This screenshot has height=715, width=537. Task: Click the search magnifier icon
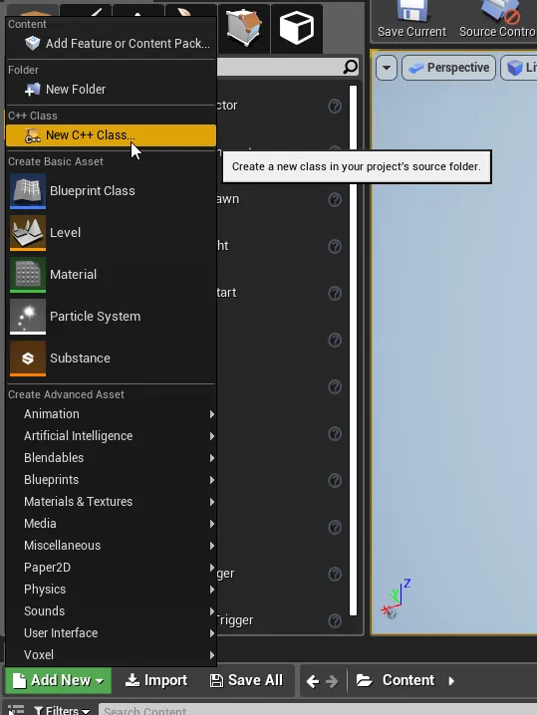[350, 67]
